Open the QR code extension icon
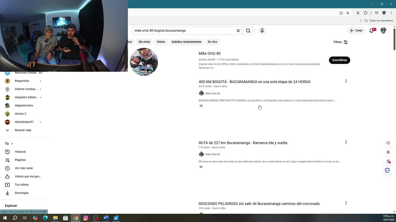396x222 pixels. [358, 13]
